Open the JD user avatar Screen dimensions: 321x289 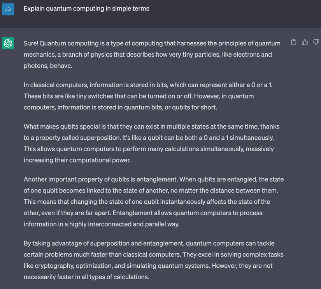click(8, 9)
